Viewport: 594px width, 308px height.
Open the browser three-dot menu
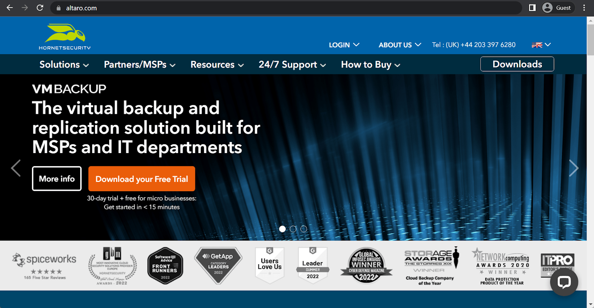pyautogui.click(x=584, y=8)
